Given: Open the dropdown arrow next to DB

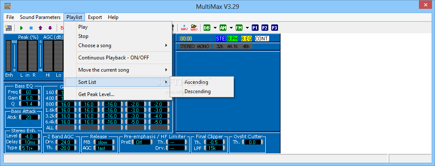Looking at the screenshot, I should click(215, 28).
